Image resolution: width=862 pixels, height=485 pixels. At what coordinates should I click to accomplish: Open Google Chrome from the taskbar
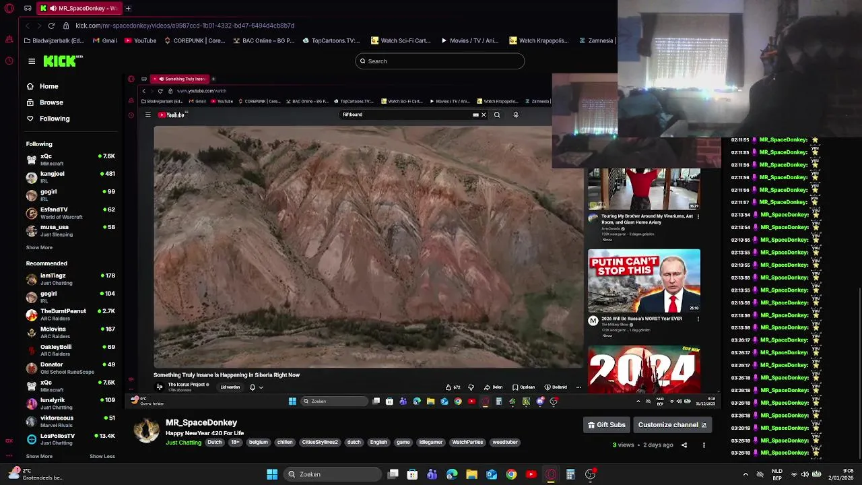pos(511,474)
